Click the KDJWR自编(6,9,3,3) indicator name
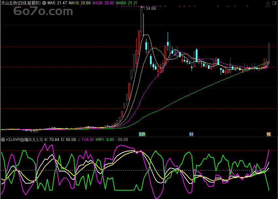 point(25,140)
